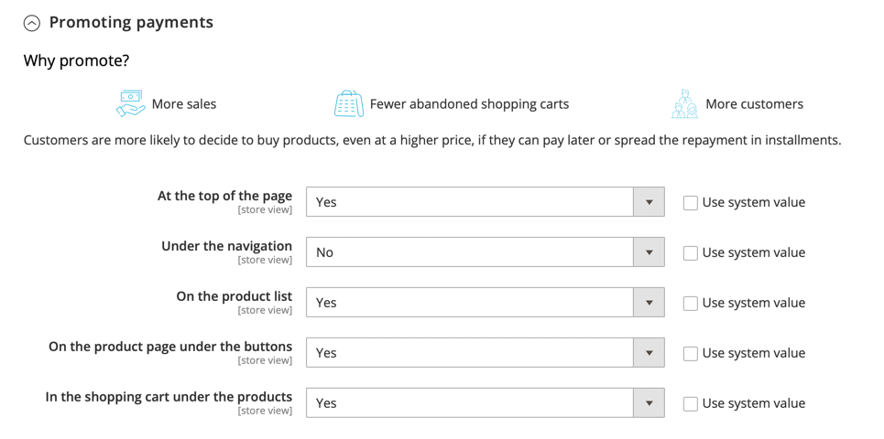Click the More customers people icon

coord(684,104)
